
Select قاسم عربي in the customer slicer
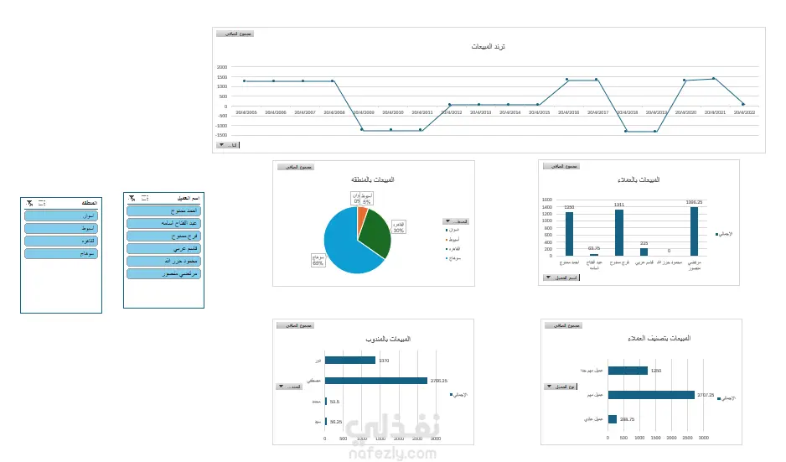(164, 248)
